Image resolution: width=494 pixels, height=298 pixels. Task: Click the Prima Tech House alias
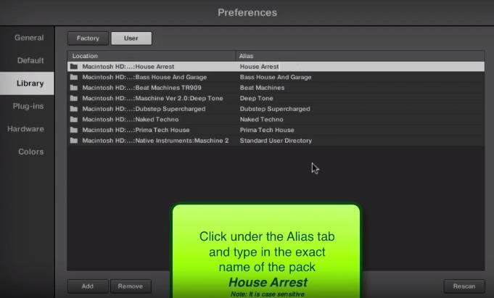click(x=267, y=130)
